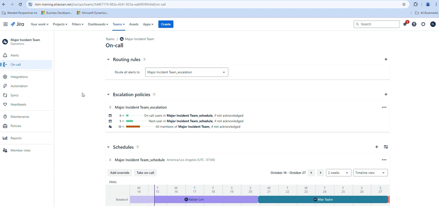Open All Bookmarks folder
Viewport: 439px width, 207px height.
[x=426, y=13]
